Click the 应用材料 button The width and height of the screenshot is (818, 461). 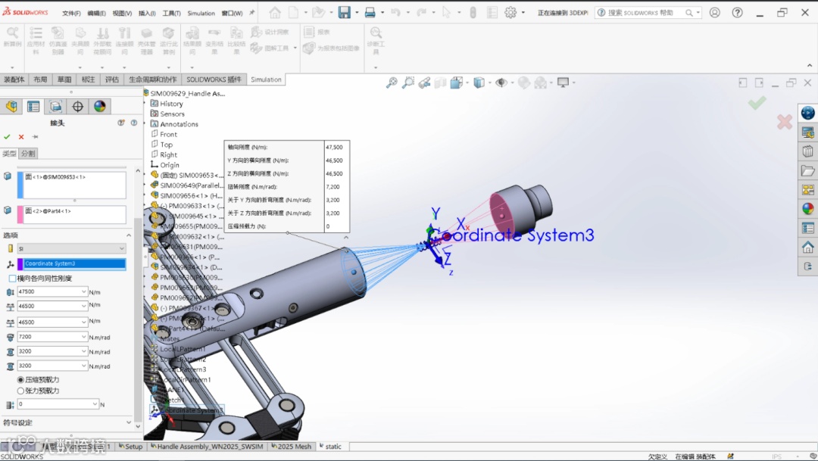click(36, 41)
